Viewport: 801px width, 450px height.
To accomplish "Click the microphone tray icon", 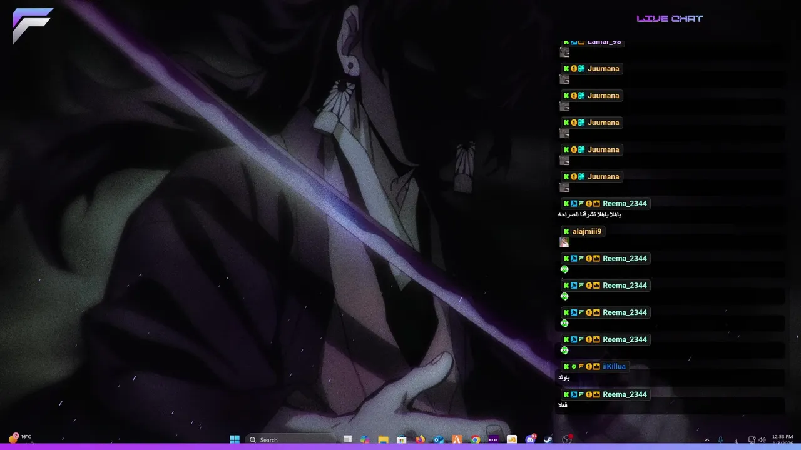I will [x=721, y=440].
